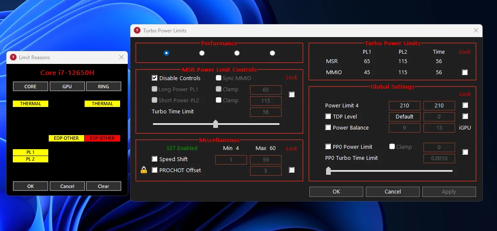Click the yellow THERMAL indicator under CORE
Image resolution: width=497 pixels, height=231 pixels.
30,104
